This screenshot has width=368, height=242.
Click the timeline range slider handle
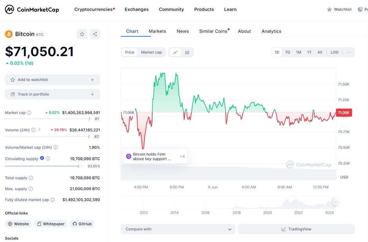point(336,202)
